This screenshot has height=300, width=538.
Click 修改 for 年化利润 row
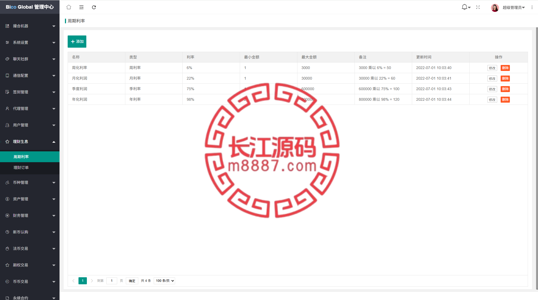pyautogui.click(x=492, y=100)
